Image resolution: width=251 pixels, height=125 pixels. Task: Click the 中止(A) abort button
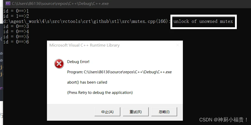pos(107,112)
